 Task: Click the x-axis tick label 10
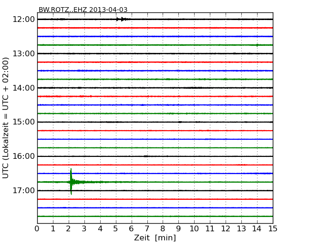(x=194, y=228)
